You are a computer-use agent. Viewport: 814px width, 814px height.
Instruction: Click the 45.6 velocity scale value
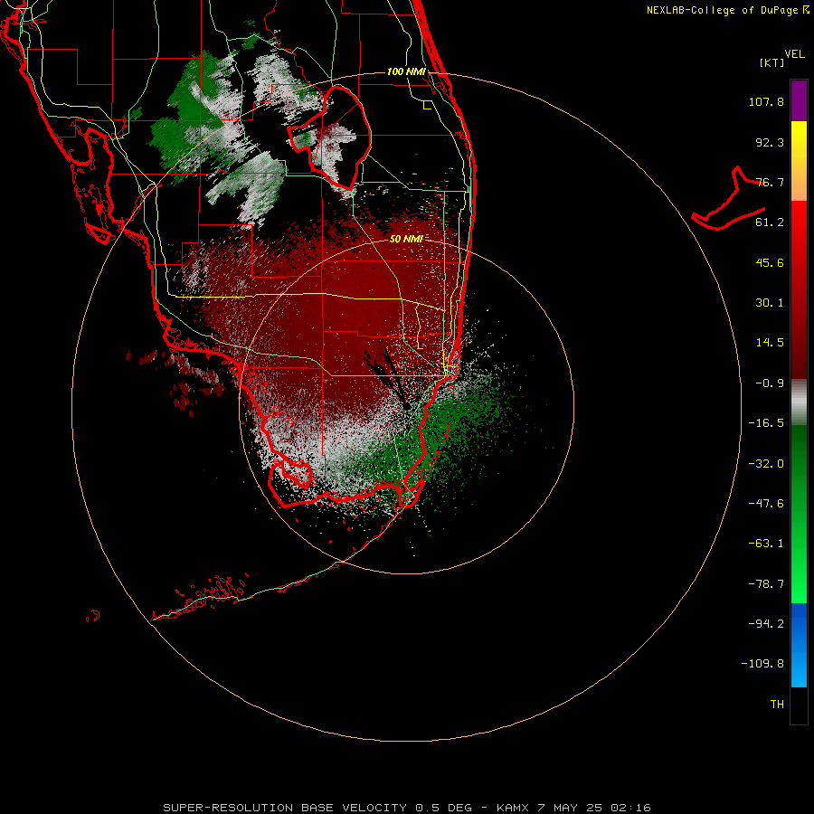tap(770, 262)
